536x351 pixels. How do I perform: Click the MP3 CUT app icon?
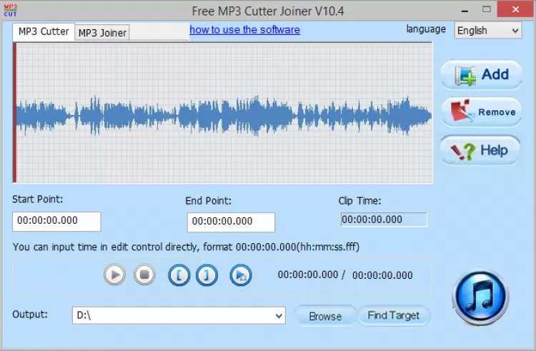pos(10,11)
